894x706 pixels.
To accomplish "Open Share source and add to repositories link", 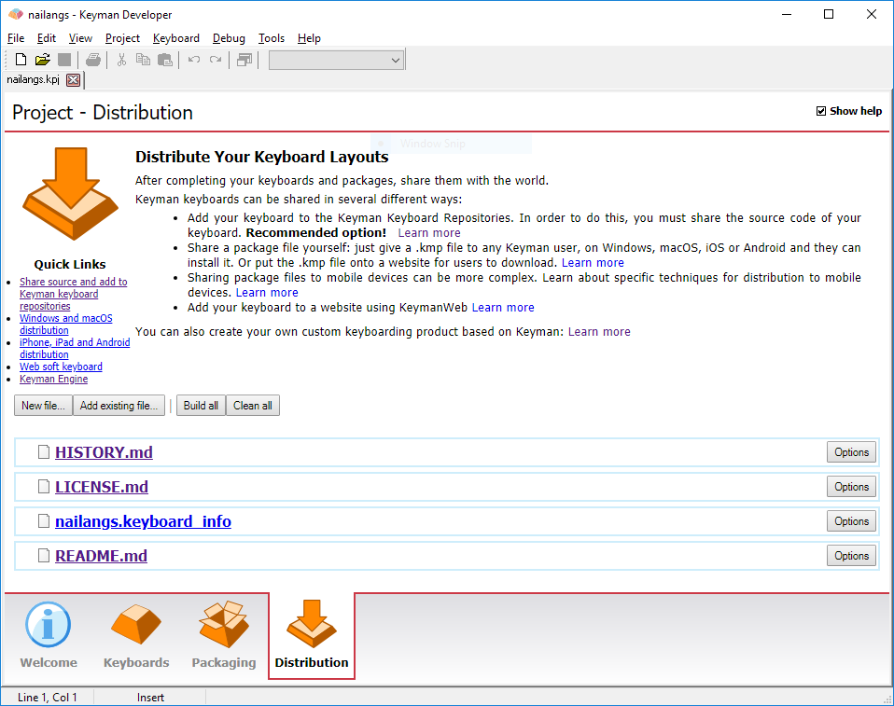I will pyautogui.click(x=73, y=294).
